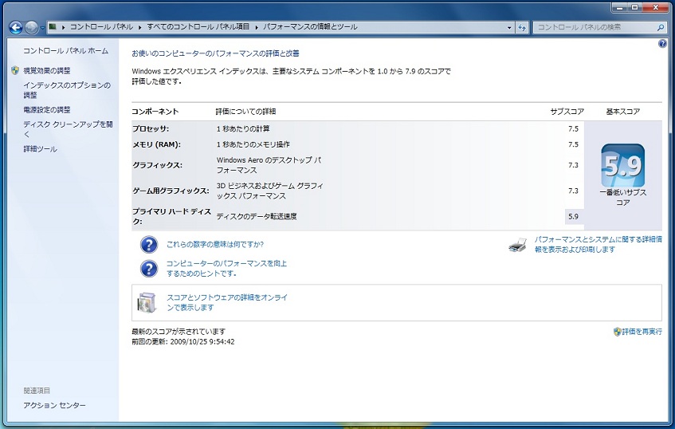675x429 pixels.
Task: Click the highlighted 5.9 disk subscore
Action: pyautogui.click(x=573, y=217)
